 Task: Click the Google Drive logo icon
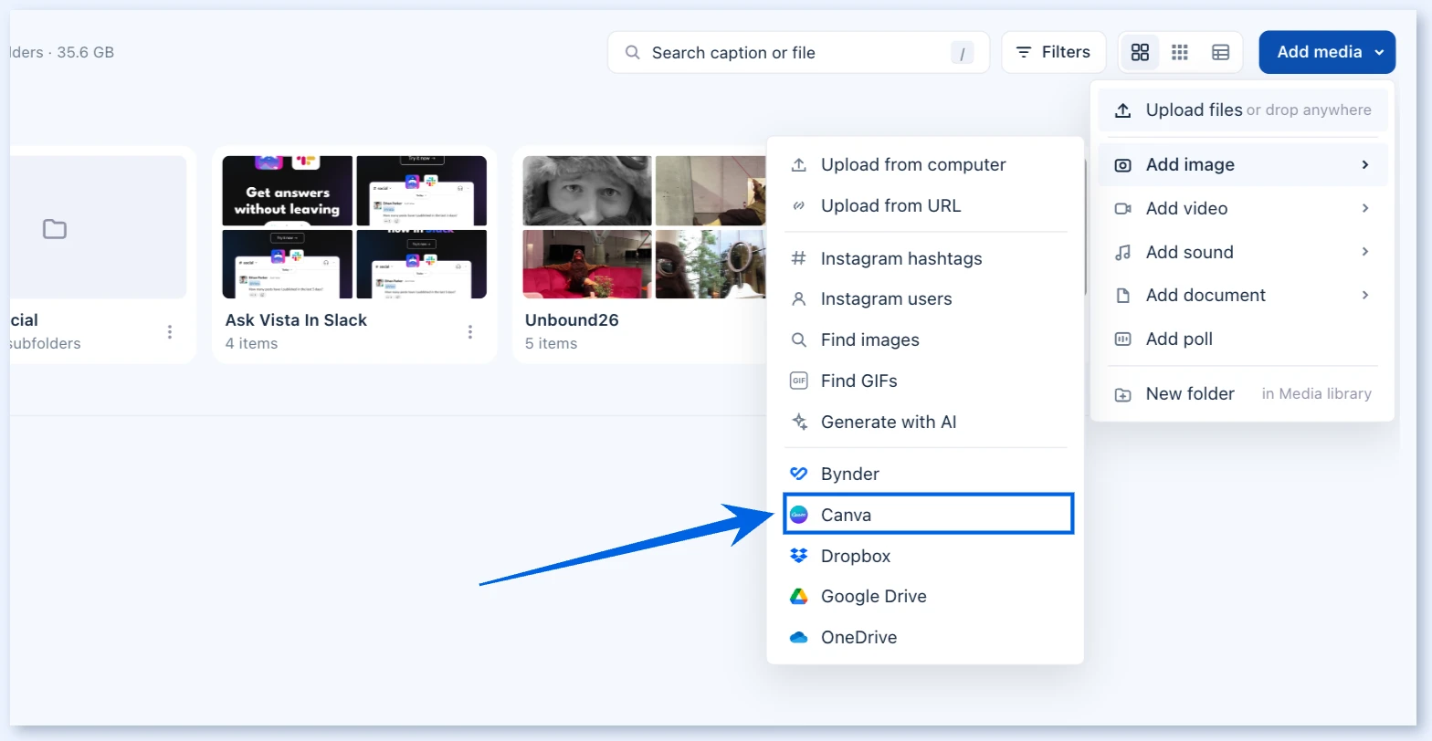[x=799, y=597]
